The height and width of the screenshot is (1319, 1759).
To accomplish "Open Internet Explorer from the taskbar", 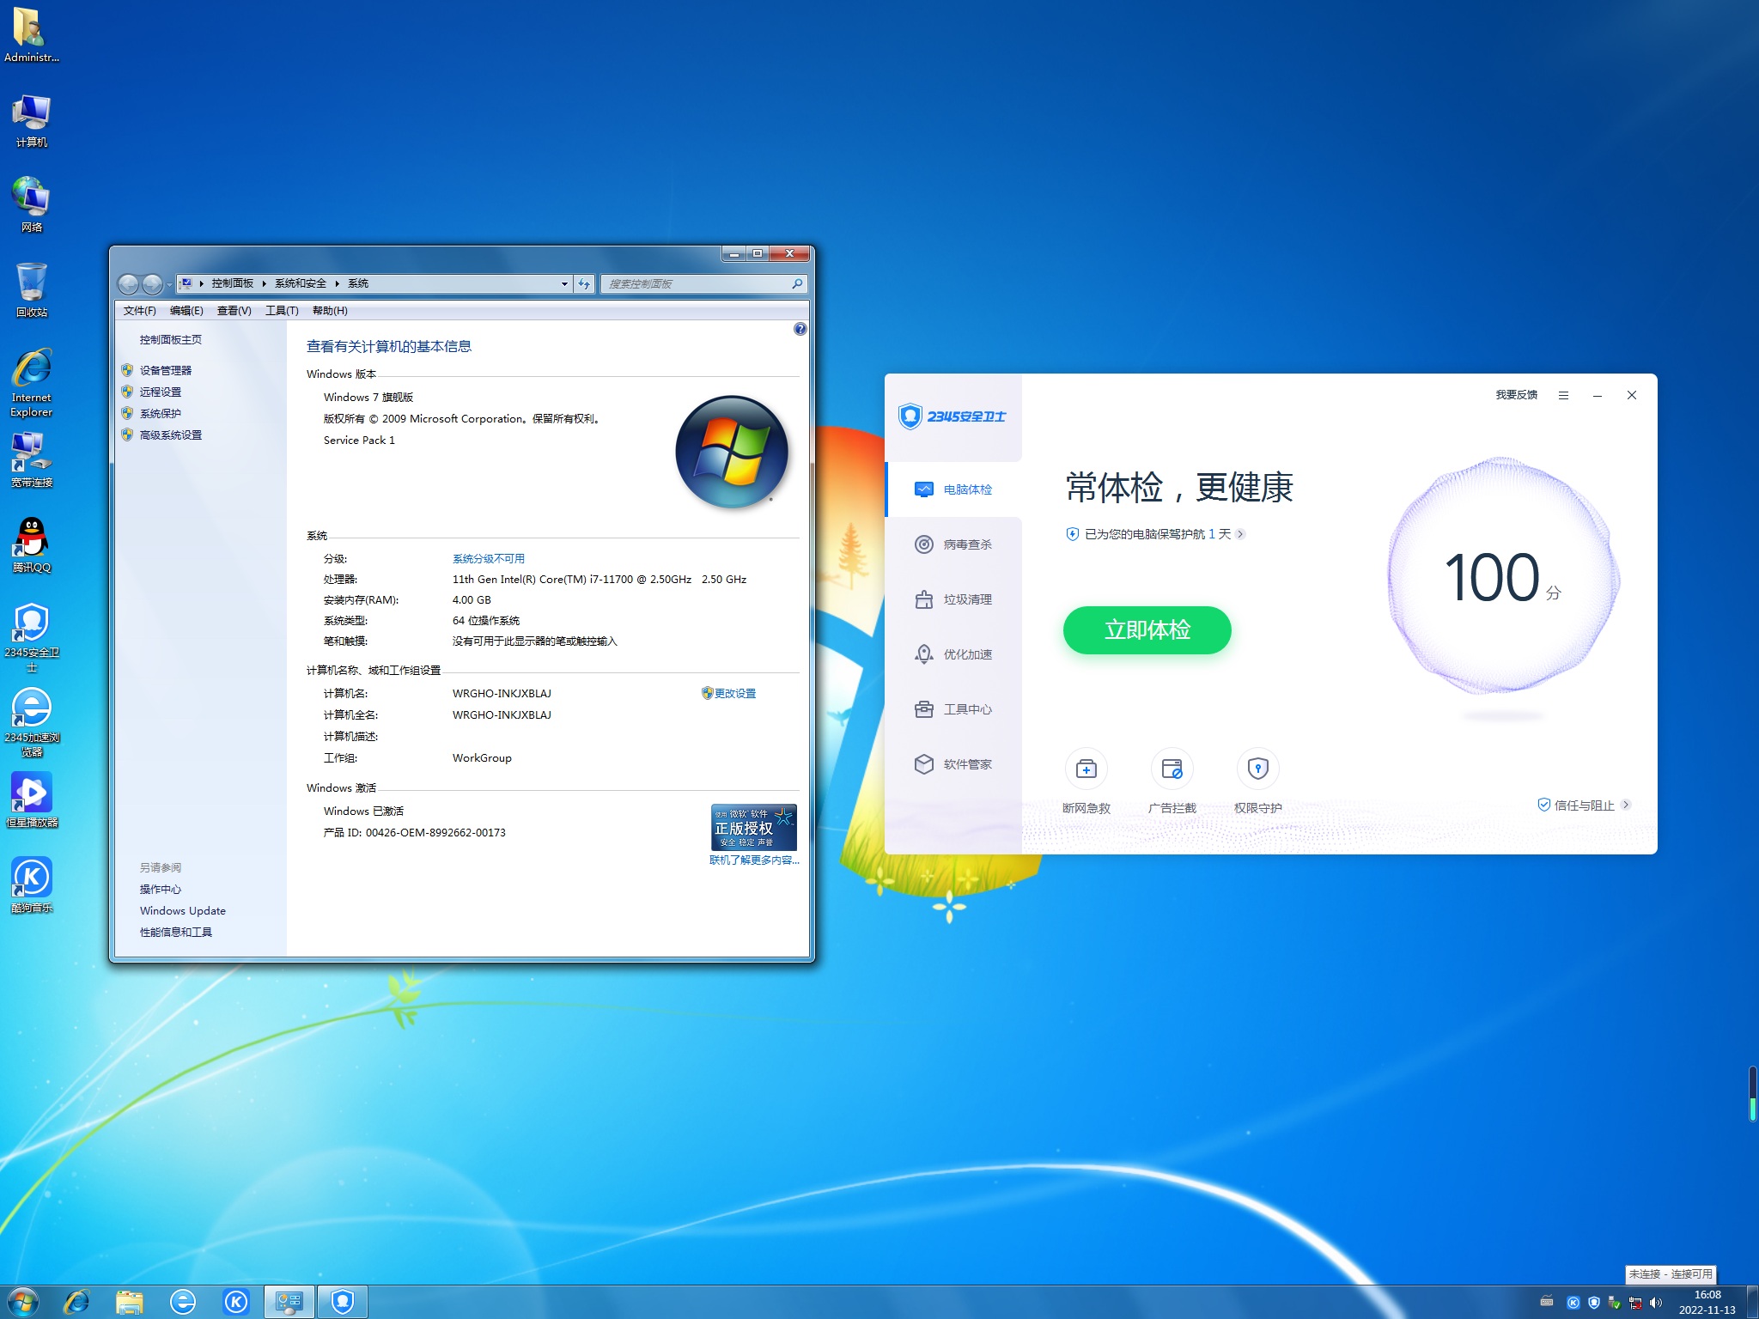I will coord(76,1302).
